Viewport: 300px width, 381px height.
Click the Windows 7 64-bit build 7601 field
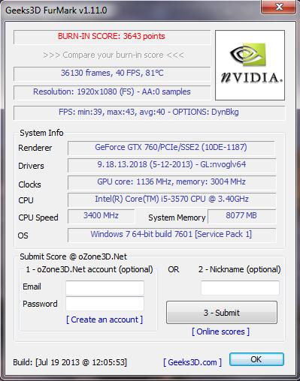(171, 235)
